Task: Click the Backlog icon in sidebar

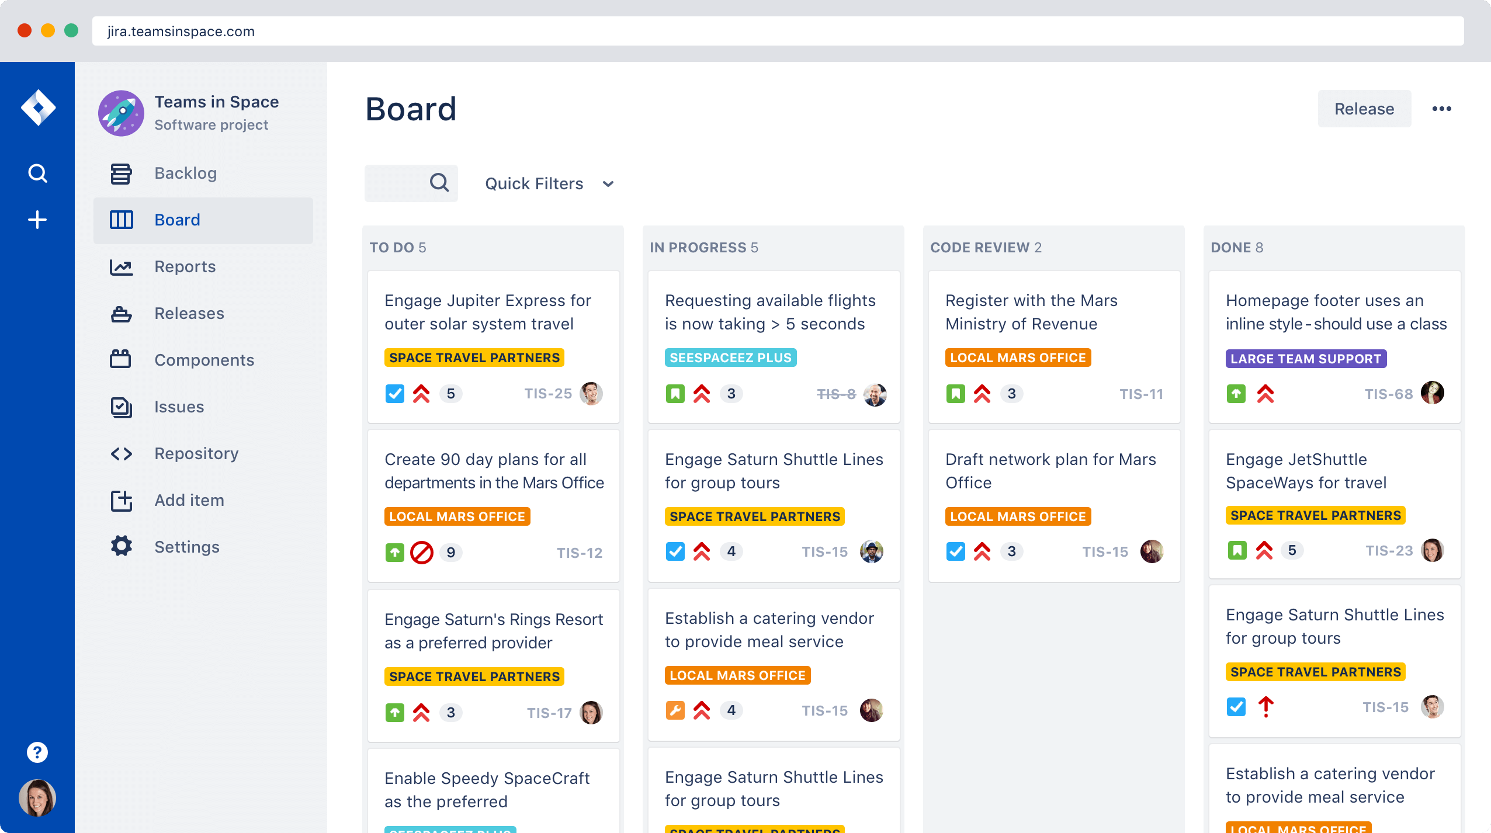Action: click(x=121, y=172)
